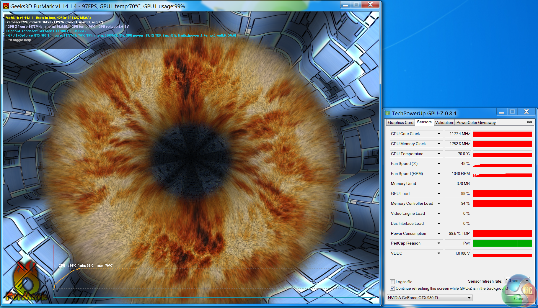Open the GPU Core Clock sensor dropdown
The width and height of the screenshot is (538, 308).
click(439, 134)
